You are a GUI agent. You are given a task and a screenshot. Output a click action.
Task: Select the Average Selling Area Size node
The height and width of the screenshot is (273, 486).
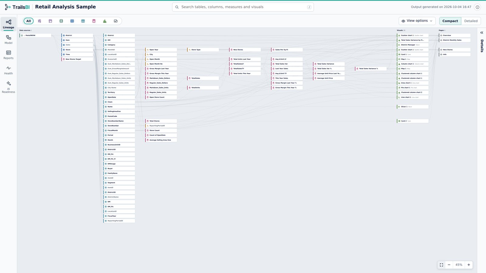click(161, 140)
